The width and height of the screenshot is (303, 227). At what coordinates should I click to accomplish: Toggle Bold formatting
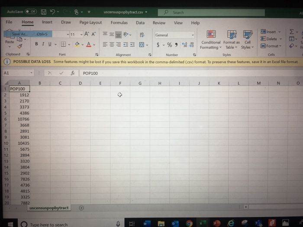36,44
